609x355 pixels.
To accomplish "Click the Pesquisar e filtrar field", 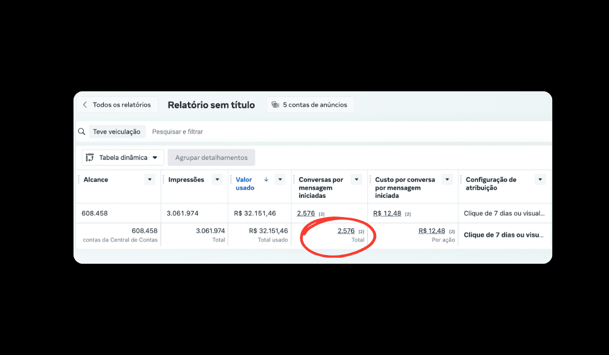I will pos(178,132).
